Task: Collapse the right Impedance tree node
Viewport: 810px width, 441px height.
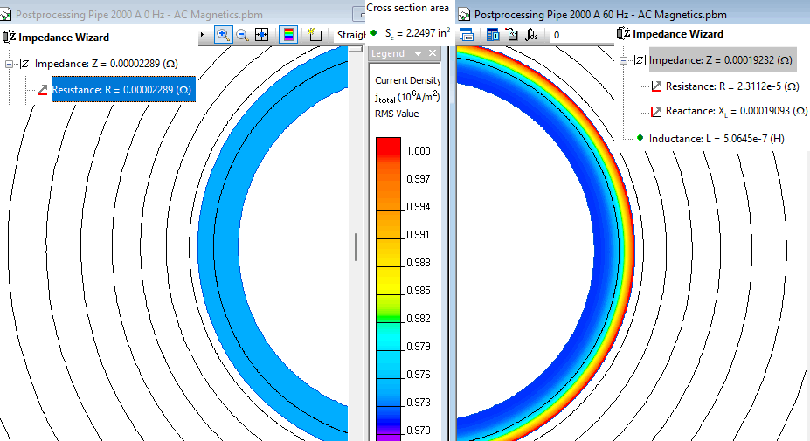Action: [x=624, y=60]
